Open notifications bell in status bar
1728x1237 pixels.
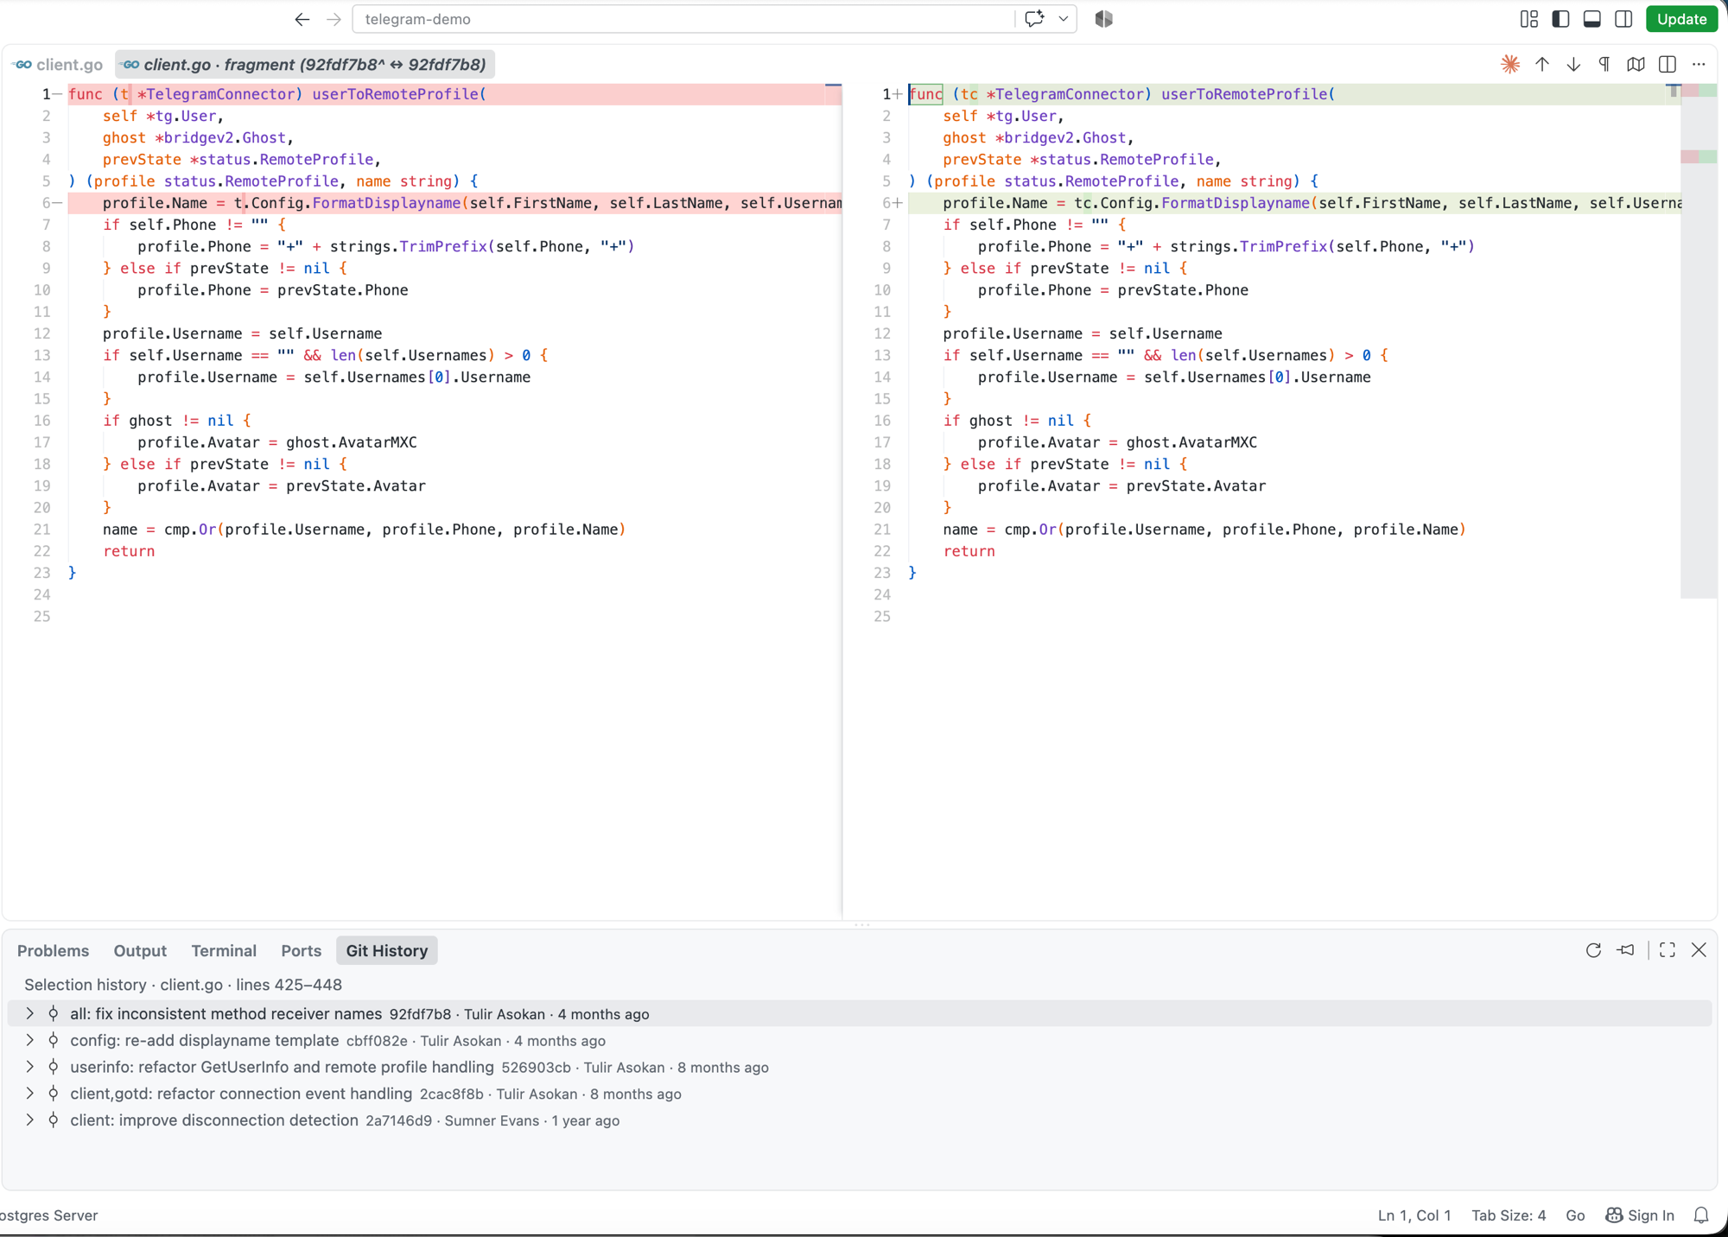click(1701, 1215)
